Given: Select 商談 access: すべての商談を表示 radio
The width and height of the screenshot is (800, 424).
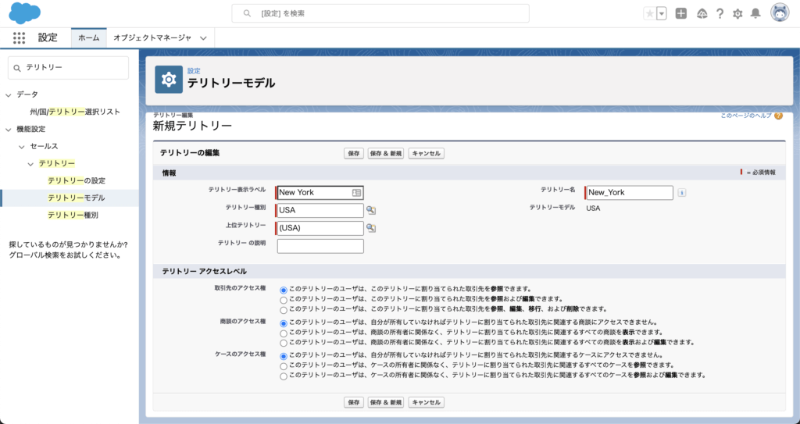Looking at the screenshot, I should (284, 333).
